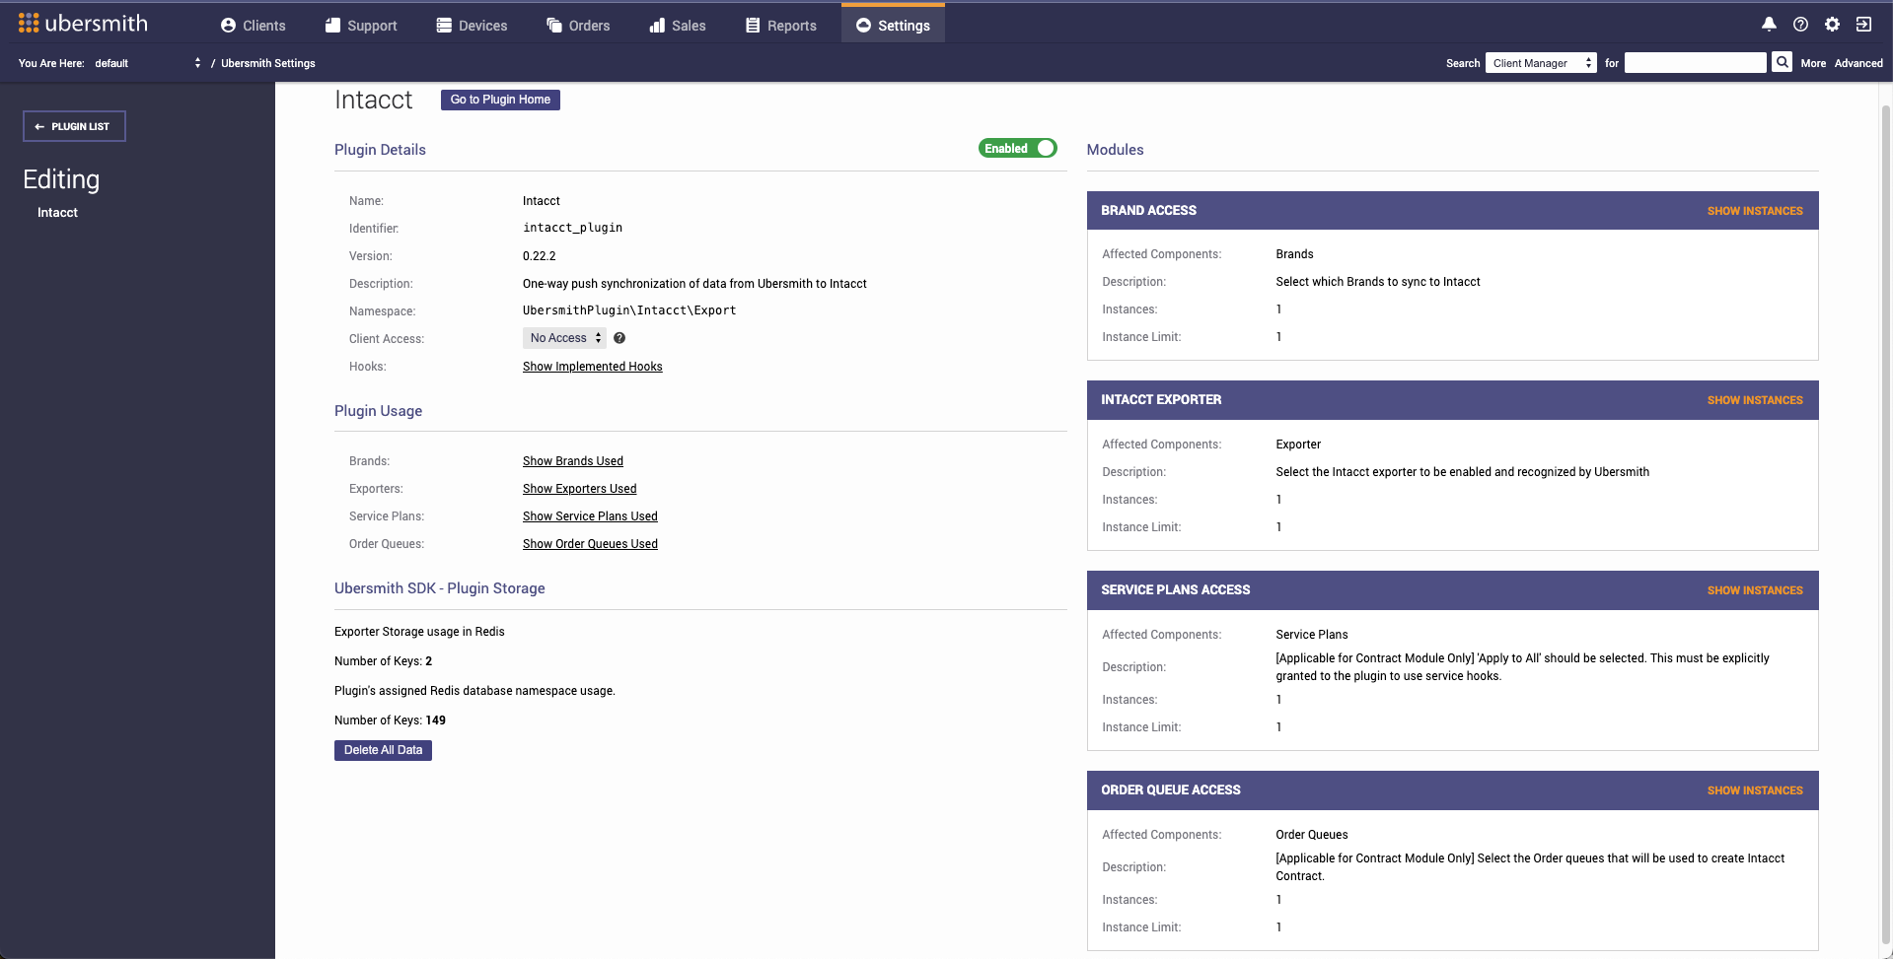Image resolution: width=1893 pixels, height=959 pixels.
Task: Open the Reports menu
Action: point(781,26)
